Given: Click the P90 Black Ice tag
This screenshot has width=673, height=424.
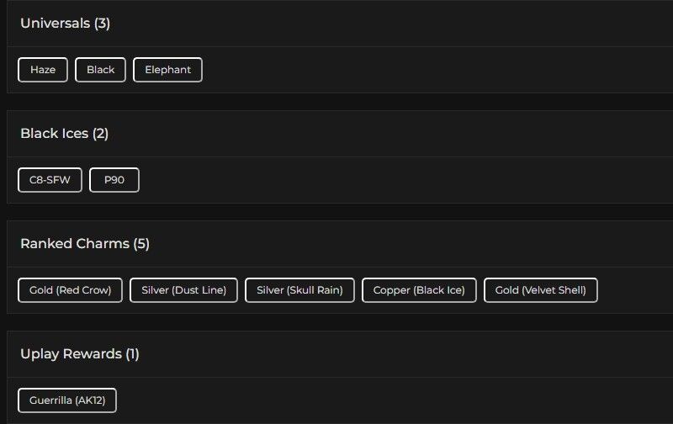Looking at the screenshot, I should point(114,180).
